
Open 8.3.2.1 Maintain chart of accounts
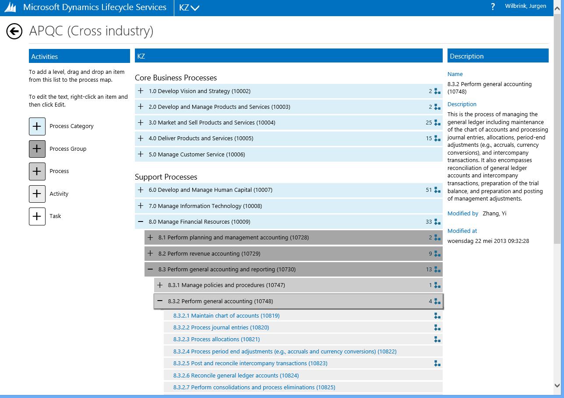click(x=226, y=315)
